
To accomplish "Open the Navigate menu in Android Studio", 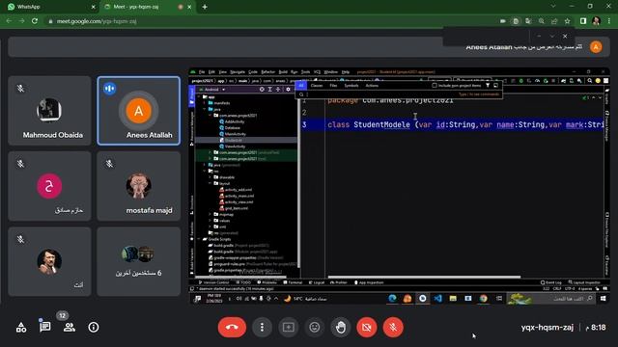I will (x=238, y=72).
